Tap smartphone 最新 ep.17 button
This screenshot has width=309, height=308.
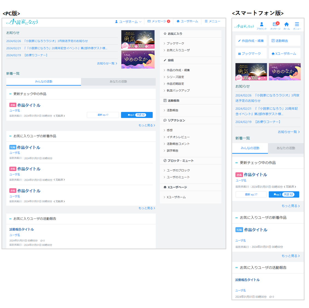[251, 194]
